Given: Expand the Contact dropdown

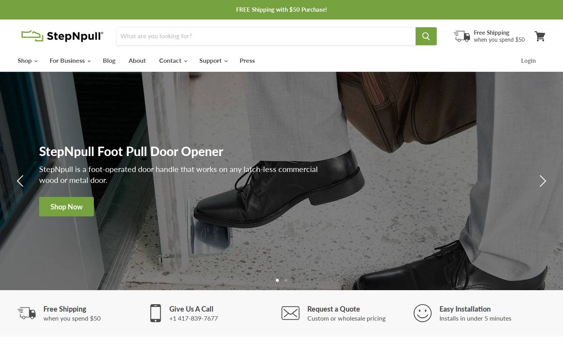Looking at the screenshot, I should point(173,60).
